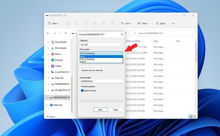Open the View dropdown
Screen dimensions: 220x136
click(143, 24)
